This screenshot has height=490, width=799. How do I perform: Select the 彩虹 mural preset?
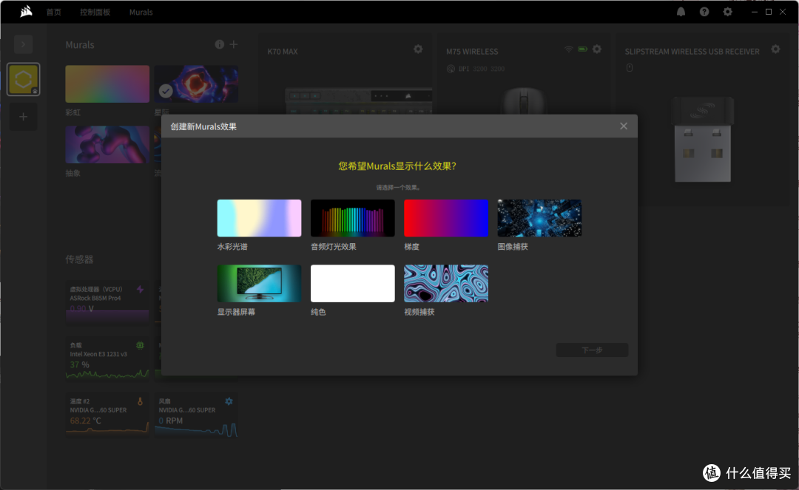point(107,84)
